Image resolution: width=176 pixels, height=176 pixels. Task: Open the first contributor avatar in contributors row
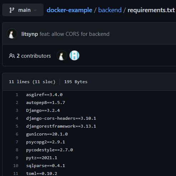pos(62,55)
